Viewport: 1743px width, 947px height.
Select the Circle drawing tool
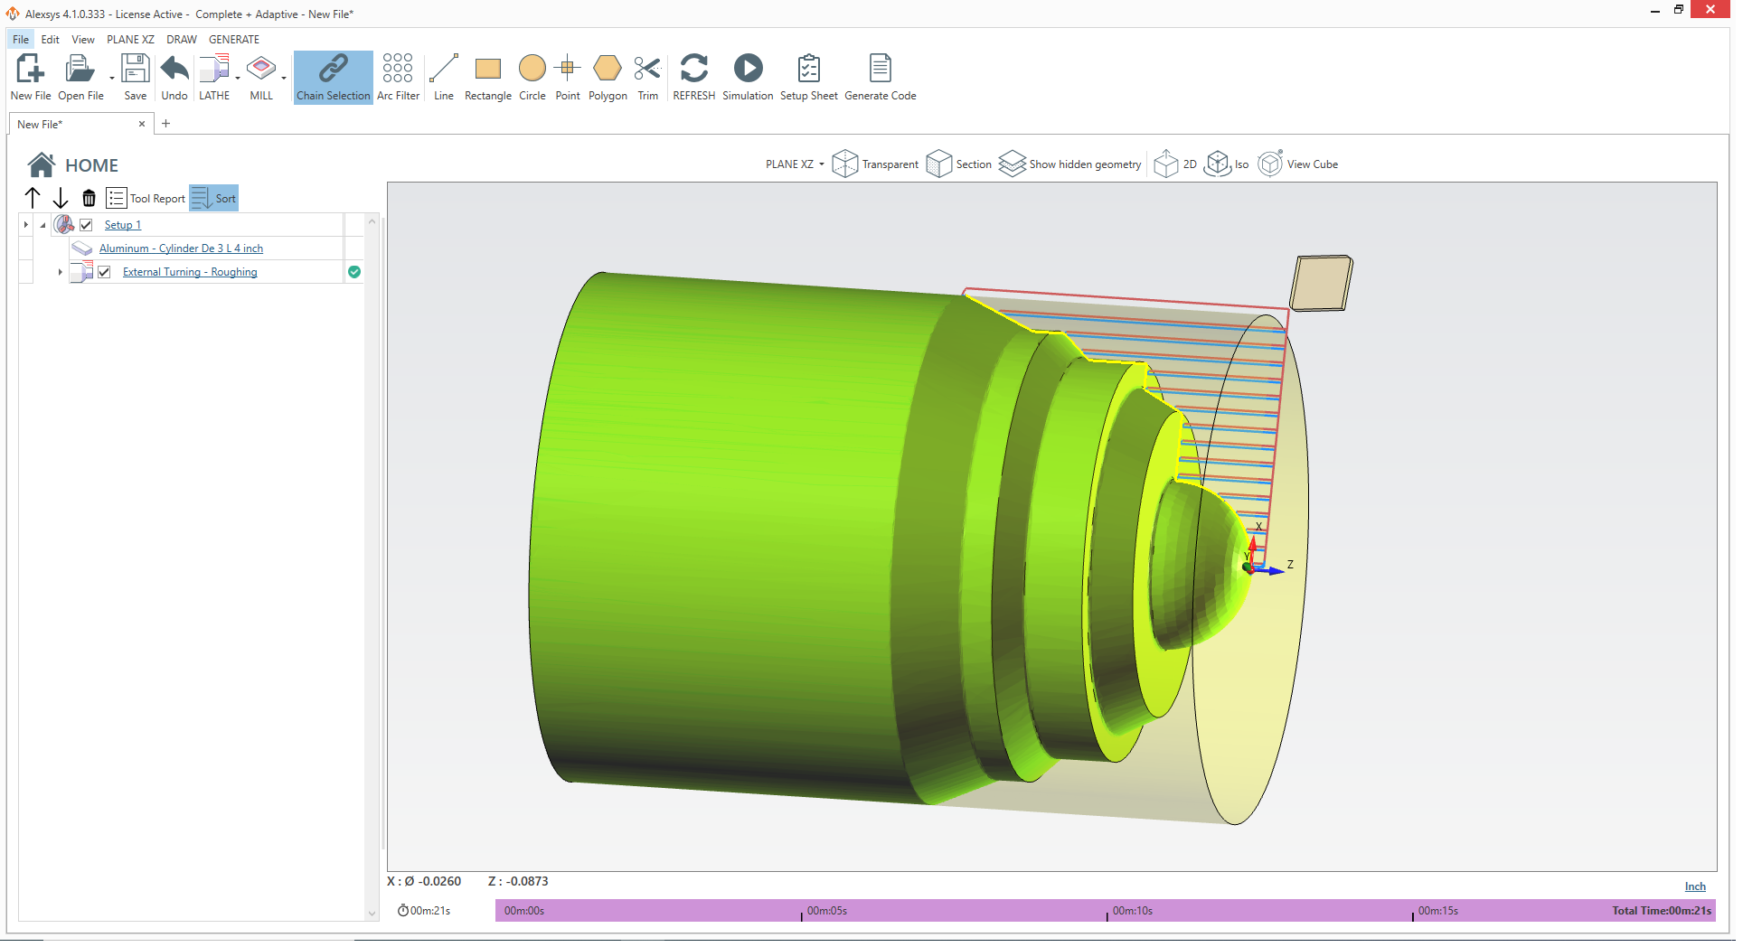[x=532, y=77]
